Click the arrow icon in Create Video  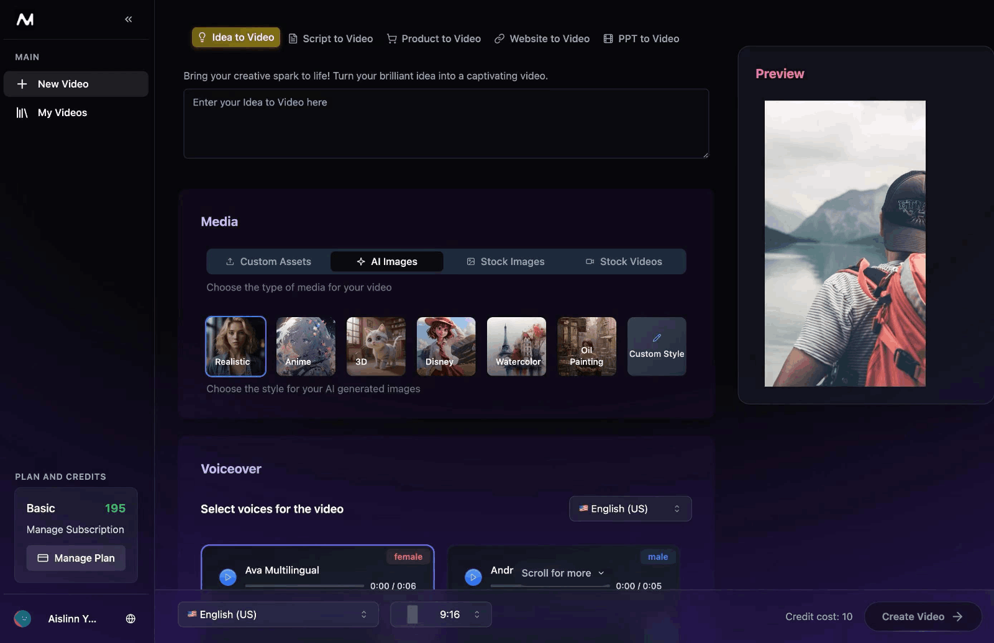pyautogui.click(x=958, y=616)
